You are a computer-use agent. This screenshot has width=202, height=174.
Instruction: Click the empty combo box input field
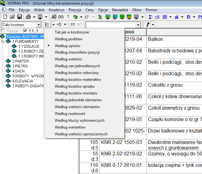(x=111, y=24)
